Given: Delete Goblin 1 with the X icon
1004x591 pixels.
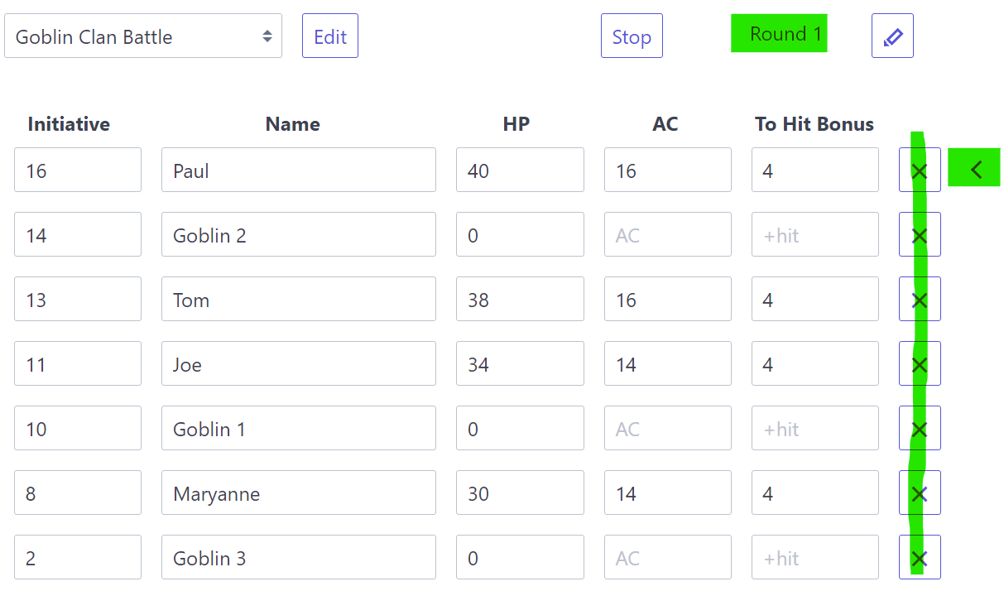Looking at the screenshot, I should (x=919, y=429).
